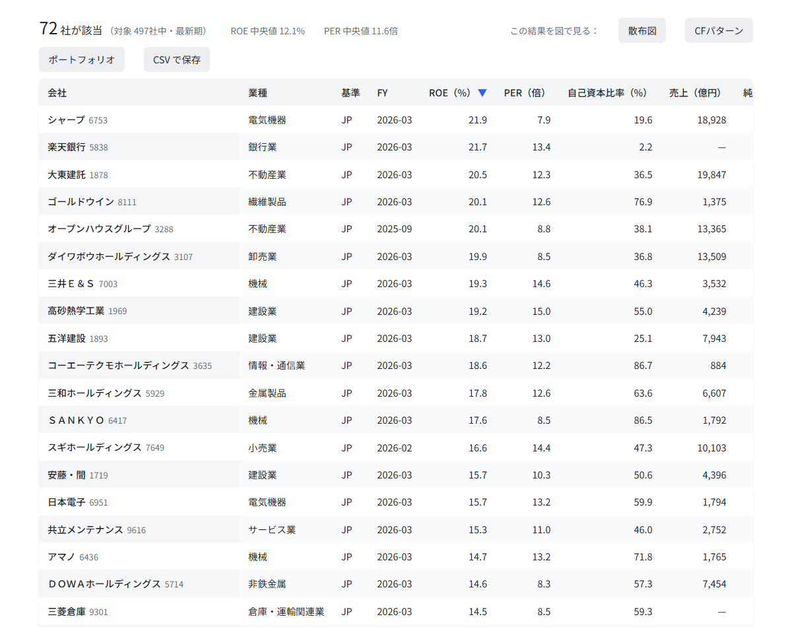
Task: Click the 2026-02 fiscal year cell
Action: tap(395, 447)
